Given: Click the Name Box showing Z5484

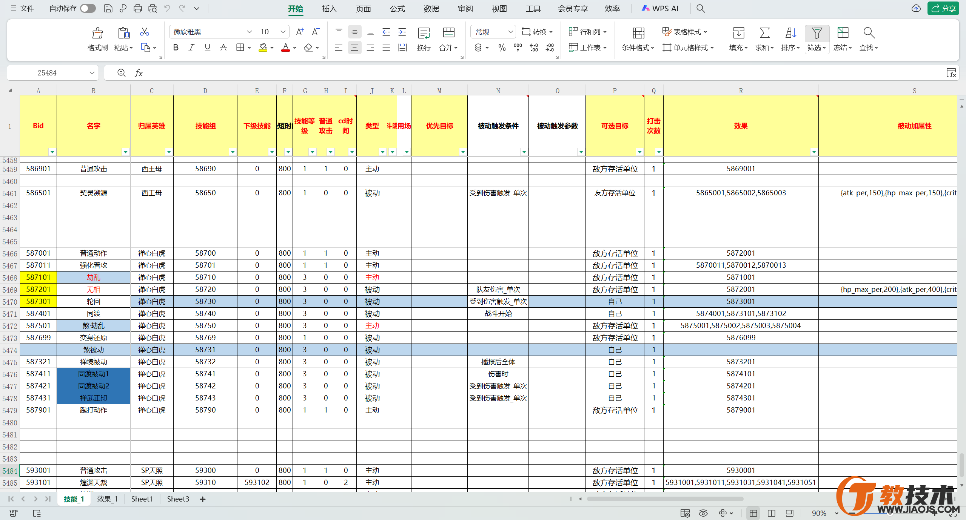Looking at the screenshot, I should click(48, 73).
